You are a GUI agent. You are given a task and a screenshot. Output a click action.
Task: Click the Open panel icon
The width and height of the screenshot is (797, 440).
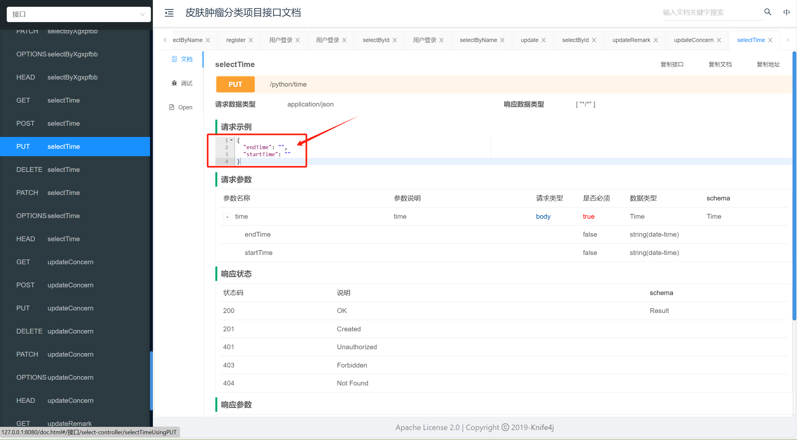181,107
